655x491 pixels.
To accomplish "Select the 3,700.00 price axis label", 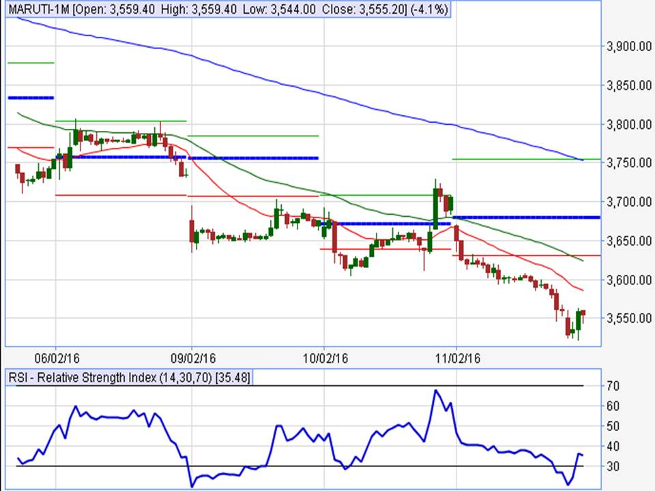I will pyautogui.click(x=629, y=202).
